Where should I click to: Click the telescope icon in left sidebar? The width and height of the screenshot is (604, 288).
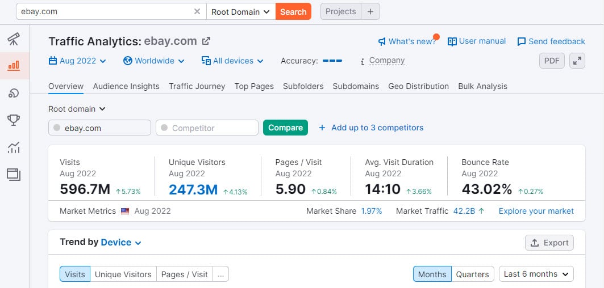click(14, 39)
